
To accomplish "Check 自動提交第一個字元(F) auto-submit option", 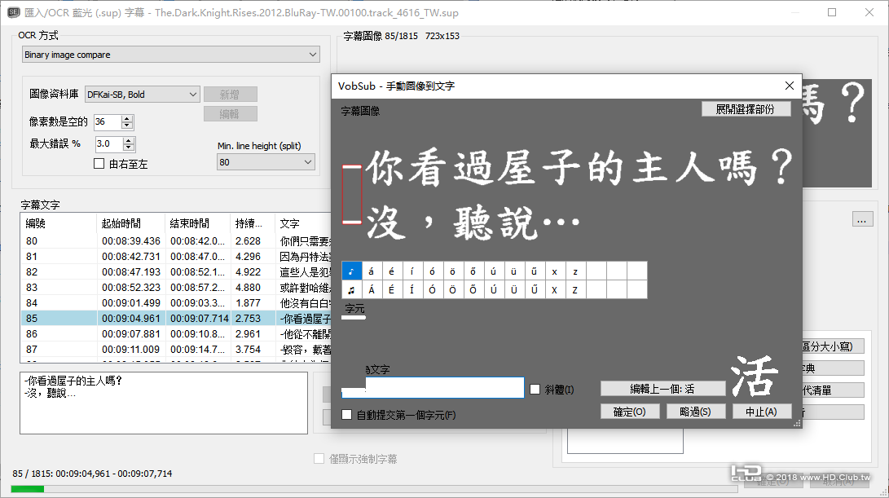I will (346, 415).
